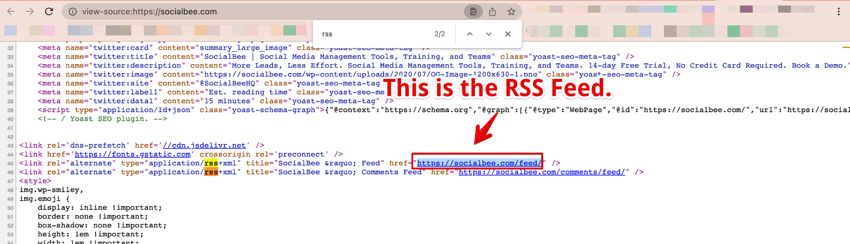
Task: Close the find bar
Action: tap(508, 34)
